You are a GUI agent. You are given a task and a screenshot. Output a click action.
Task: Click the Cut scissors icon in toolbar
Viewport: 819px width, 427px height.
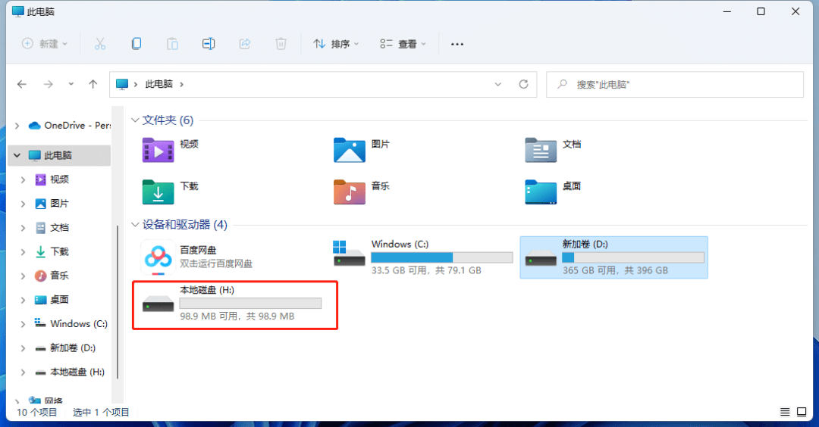99,44
